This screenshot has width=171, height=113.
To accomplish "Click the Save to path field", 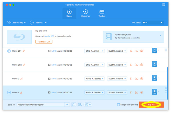I will point(40,105).
